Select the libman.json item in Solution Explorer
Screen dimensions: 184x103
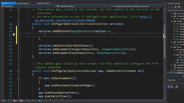click(x=180, y=68)
